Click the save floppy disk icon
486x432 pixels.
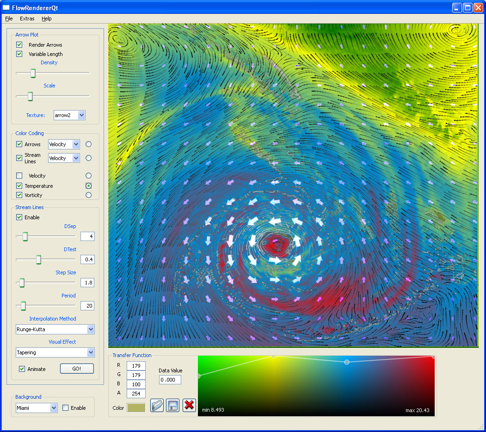(x=173, y=406)
